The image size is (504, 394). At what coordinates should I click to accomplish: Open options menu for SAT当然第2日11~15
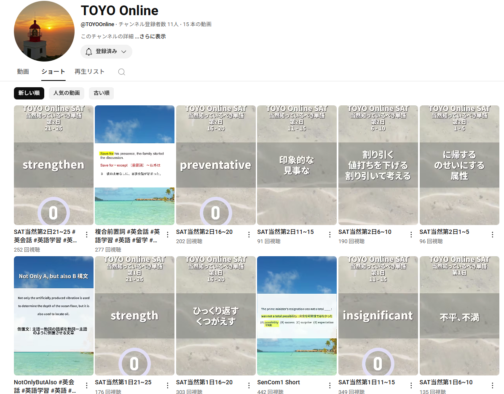point(330,235)
